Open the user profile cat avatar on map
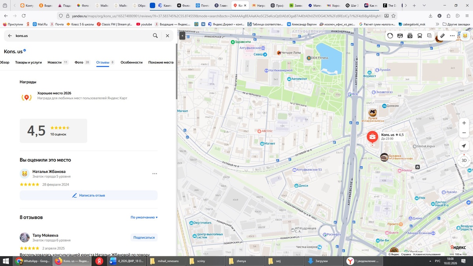This screenshot has width=473, height=266. pos(465,35)
